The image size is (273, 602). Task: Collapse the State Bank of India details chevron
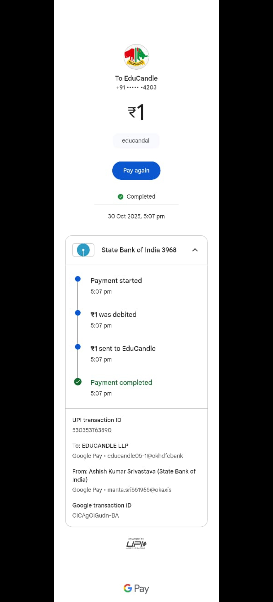[195, 250]
